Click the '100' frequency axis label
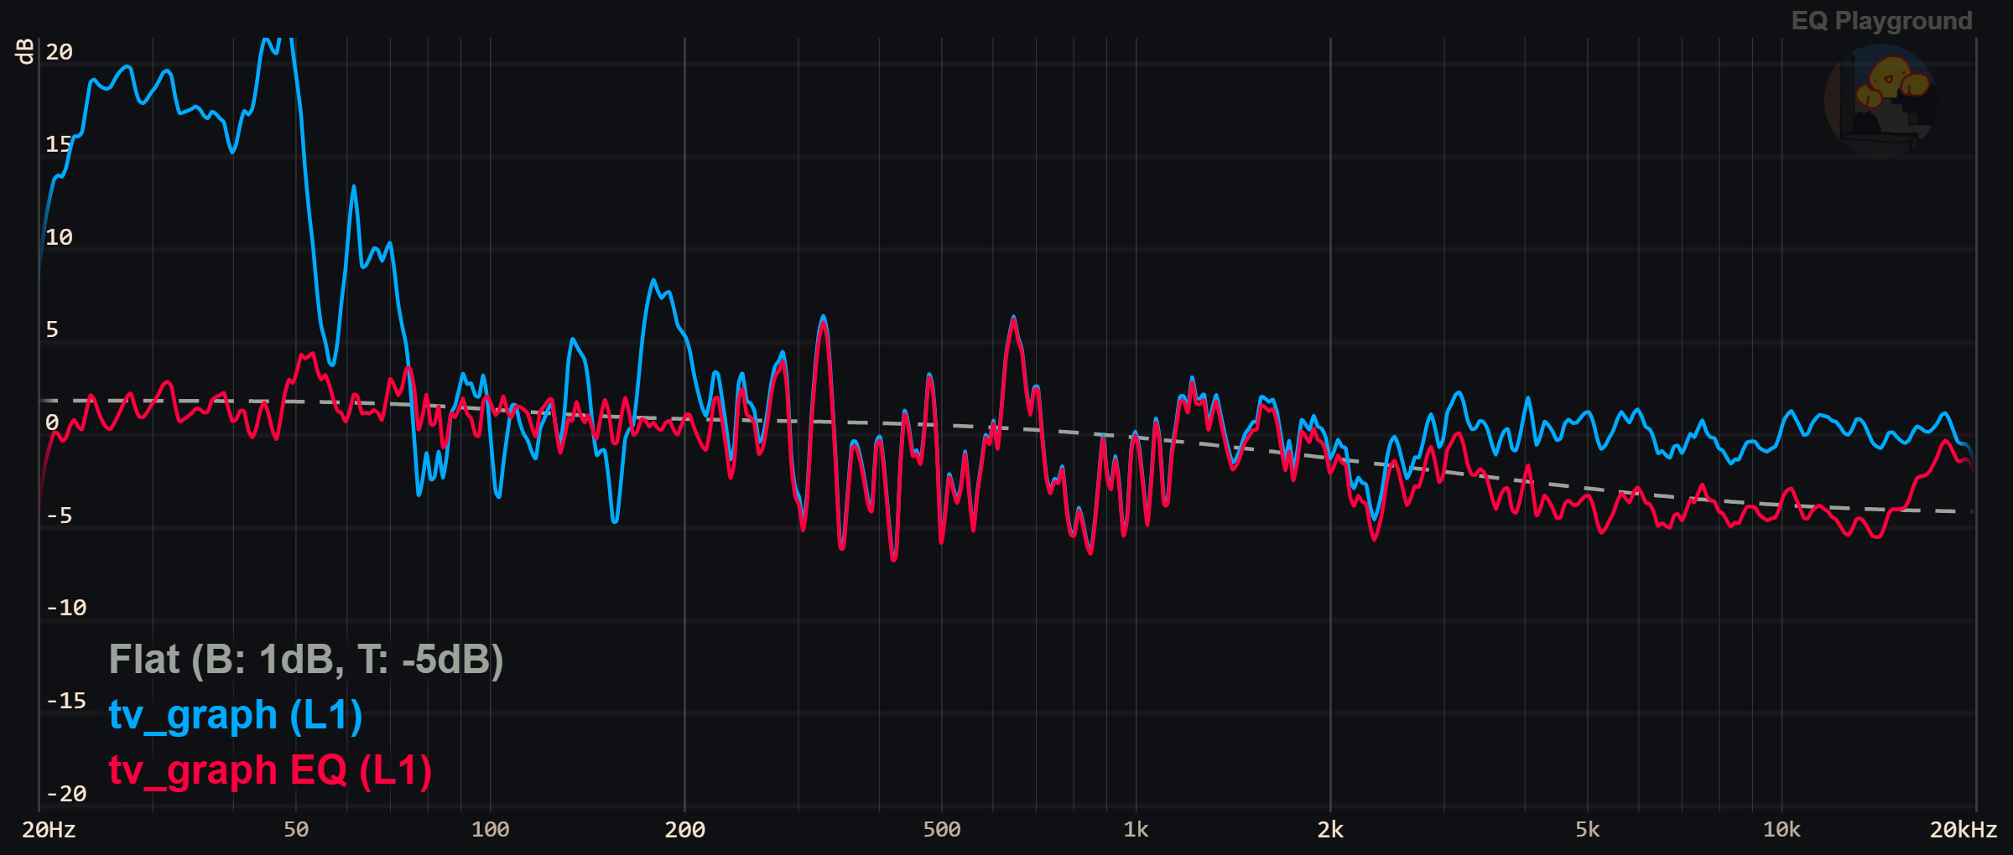Image resolution: width=2013 pixels, height=855 pixels. click(x=490, y=830)
